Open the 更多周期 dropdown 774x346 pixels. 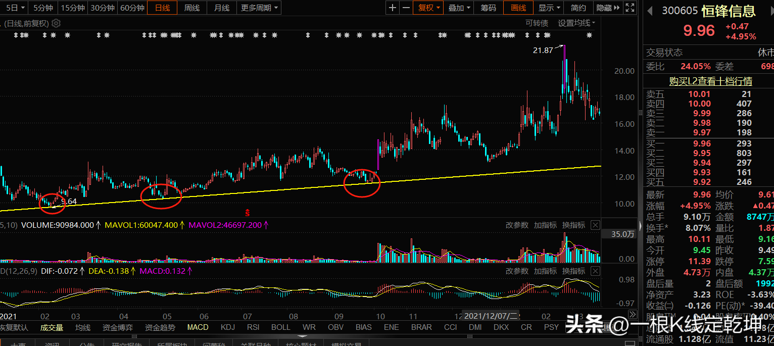coord(259,8)
